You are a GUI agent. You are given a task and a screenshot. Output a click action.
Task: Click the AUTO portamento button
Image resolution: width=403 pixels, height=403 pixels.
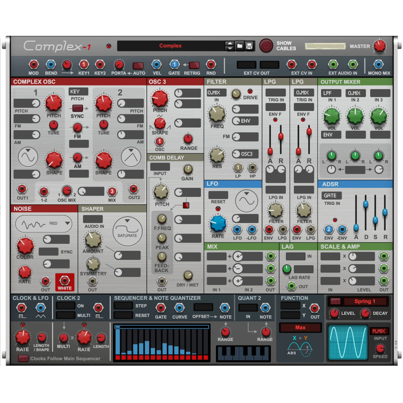[138, 65]
